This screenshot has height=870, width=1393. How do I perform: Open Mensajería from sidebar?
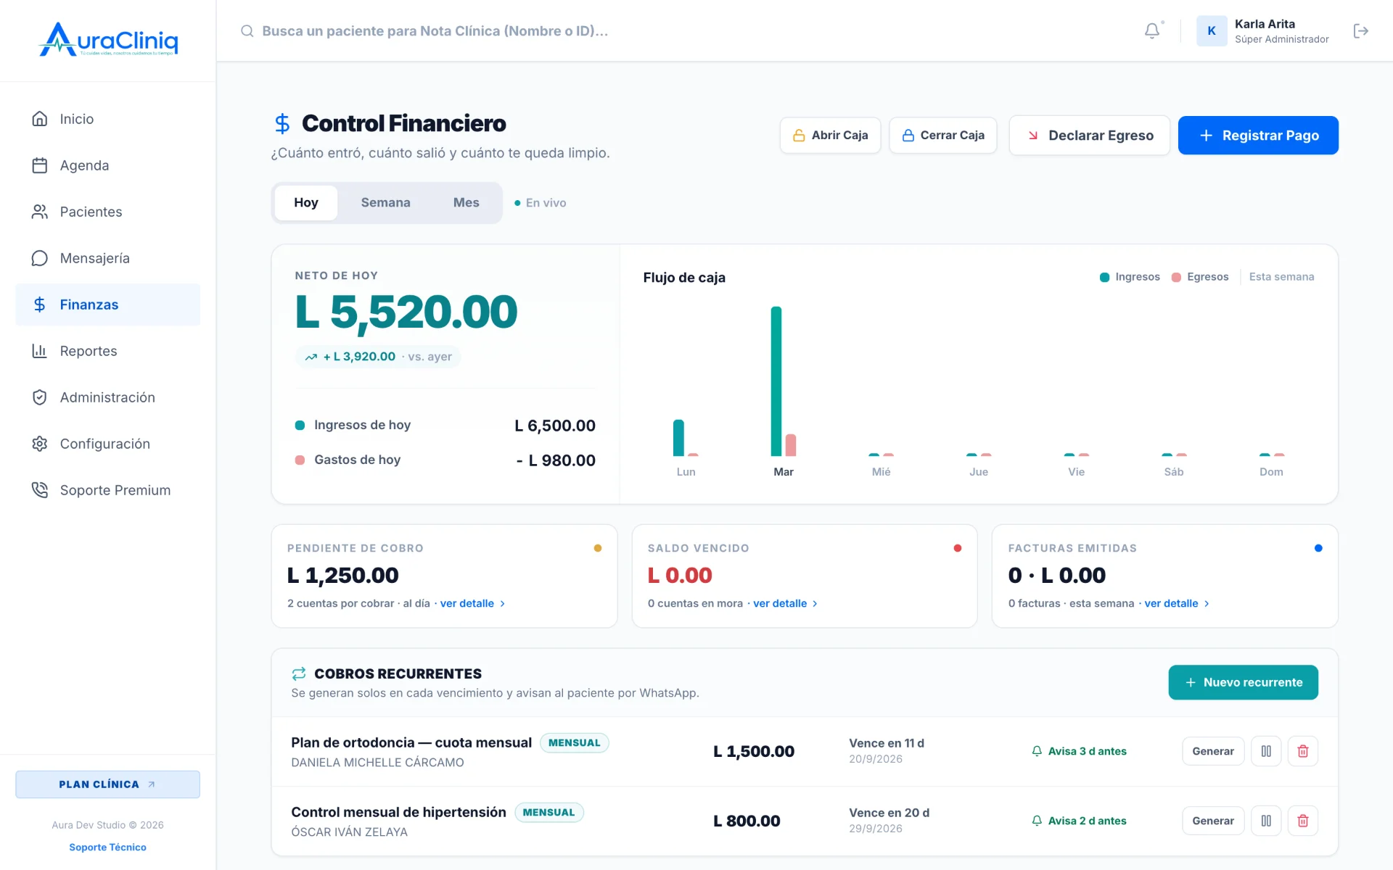(x=107, y=258)
